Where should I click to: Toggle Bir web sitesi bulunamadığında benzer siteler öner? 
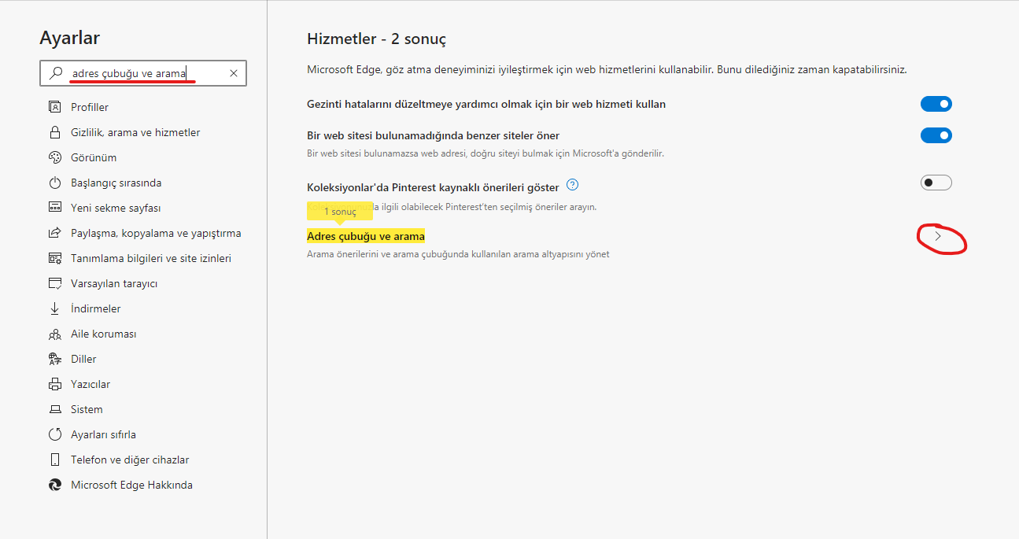[936, 135]
